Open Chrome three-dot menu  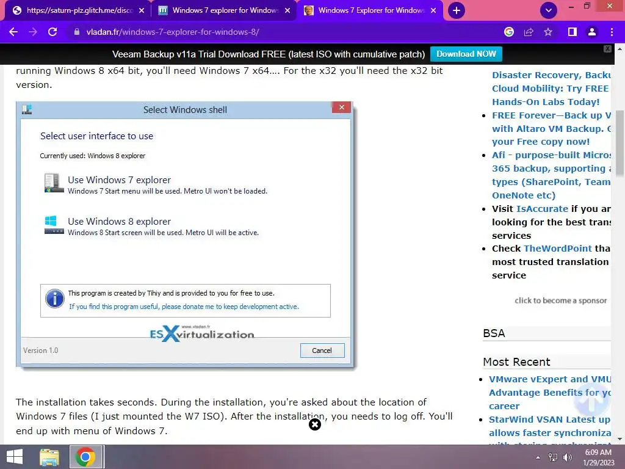[612, 32]
